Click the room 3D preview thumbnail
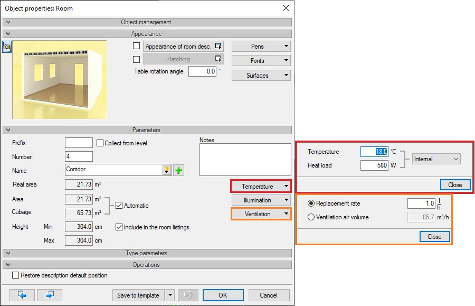 [60, 79]
